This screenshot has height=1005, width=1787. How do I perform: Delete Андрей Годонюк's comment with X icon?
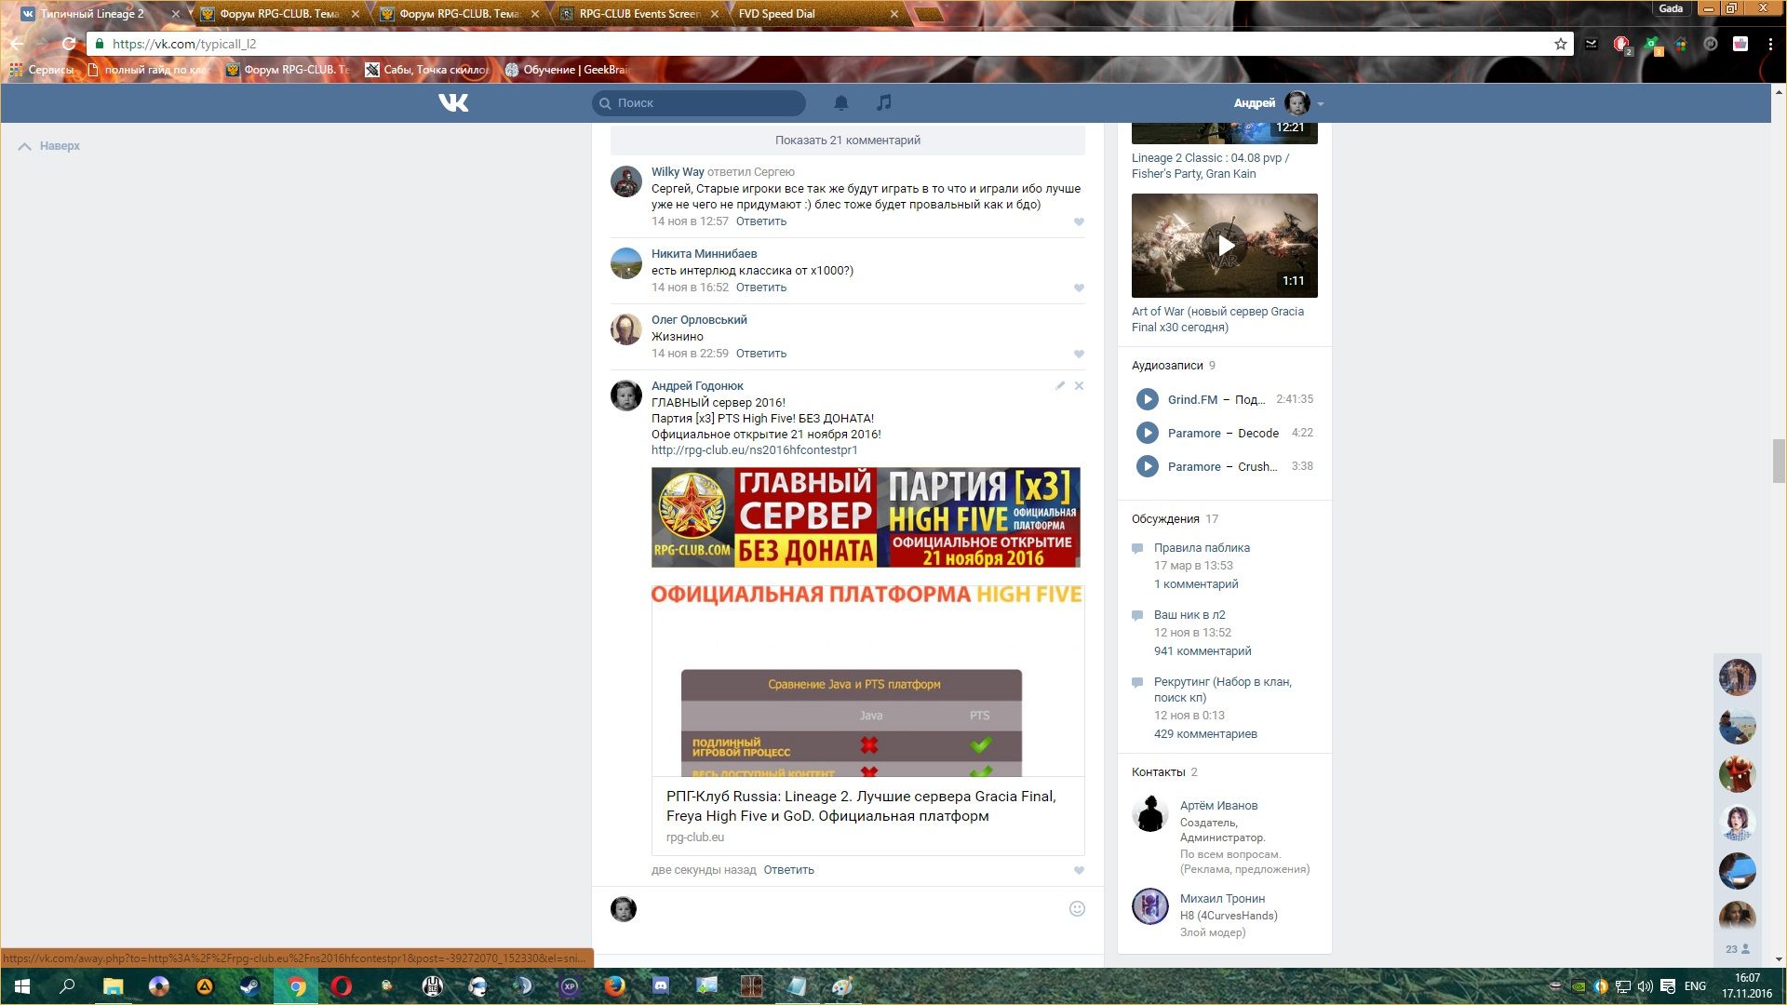(1079, 385)
